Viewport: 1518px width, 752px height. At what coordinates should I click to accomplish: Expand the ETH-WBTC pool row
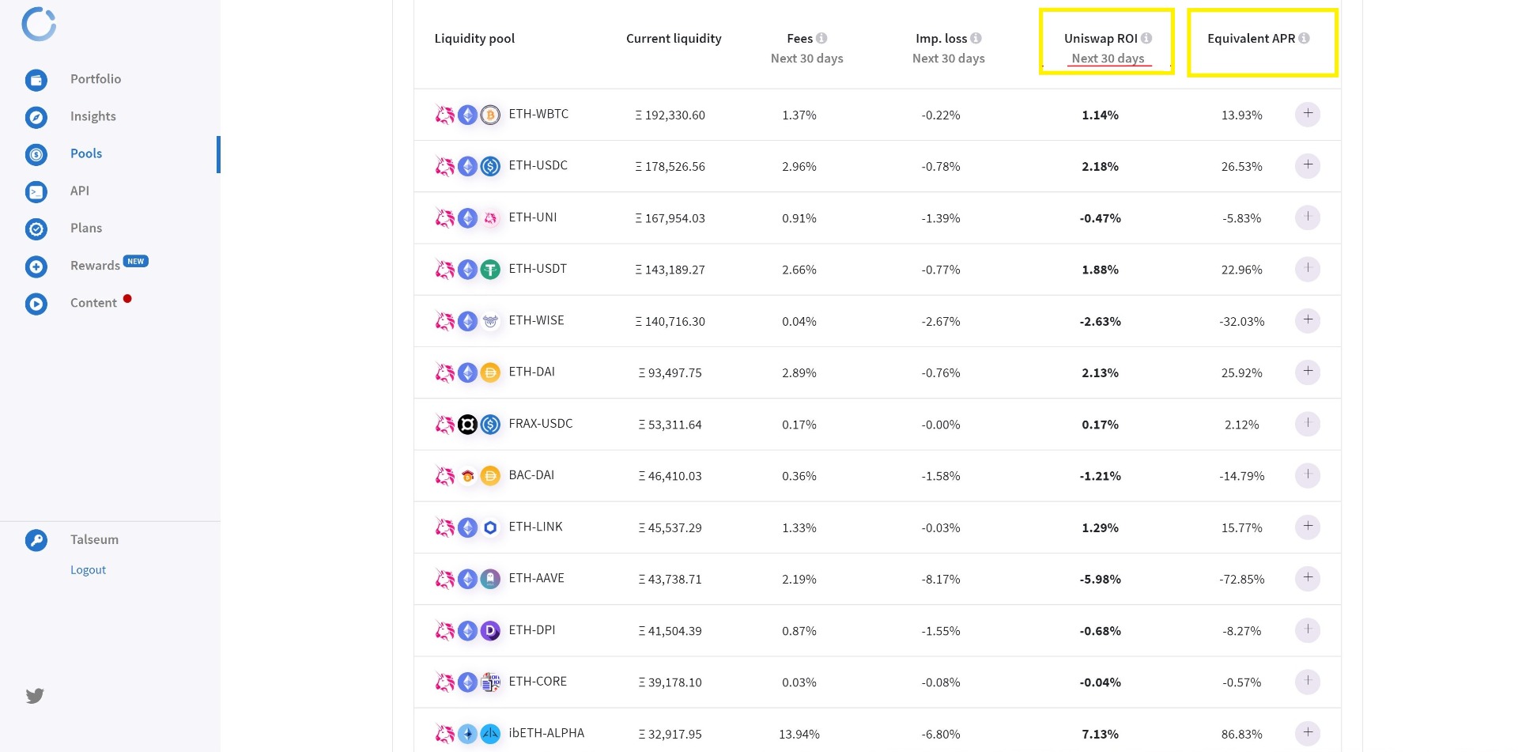pos(1308,114)
